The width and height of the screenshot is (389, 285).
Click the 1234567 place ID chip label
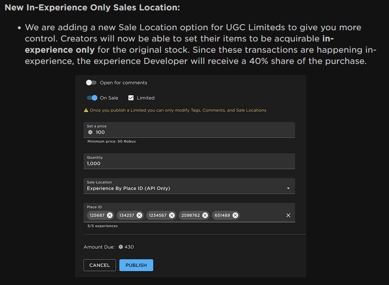(158, 215)
